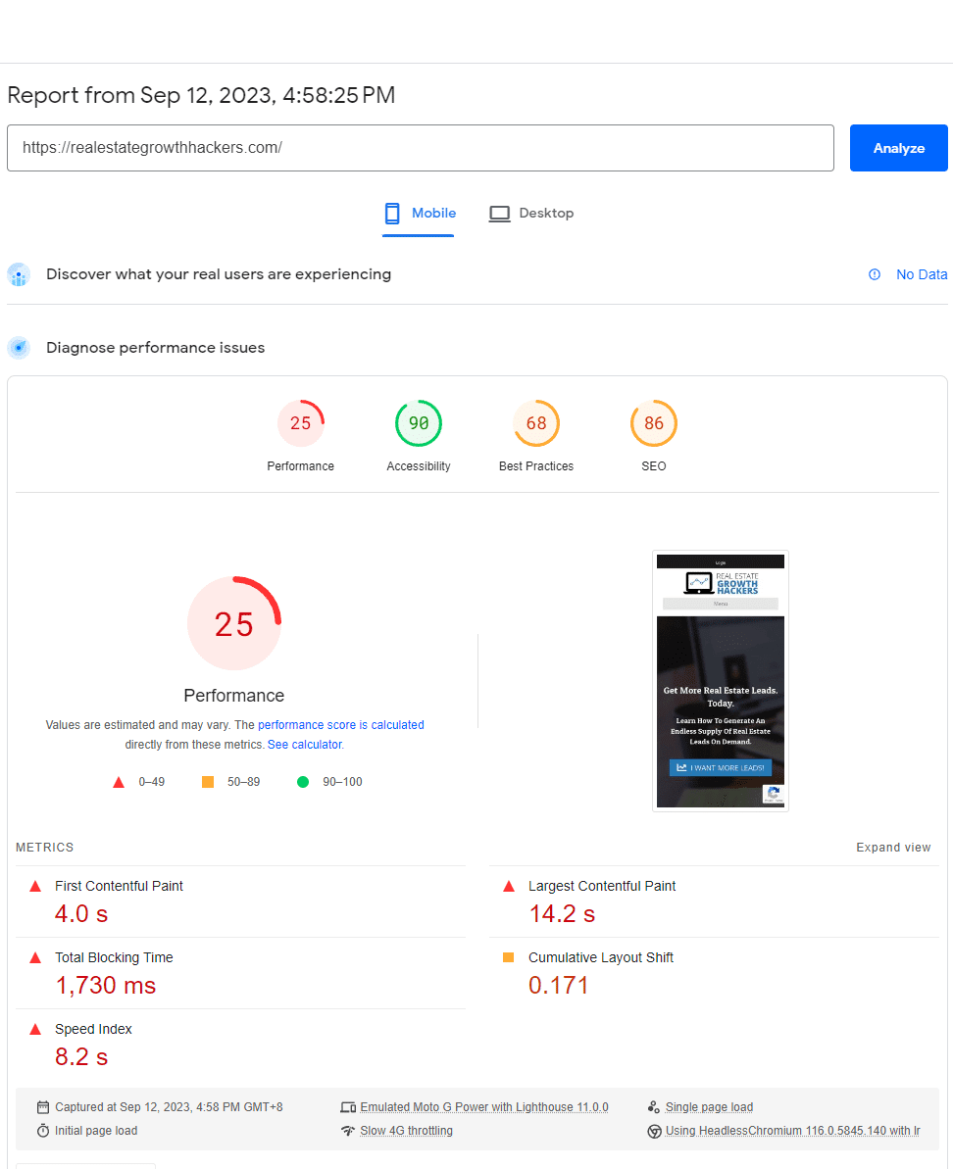
Task: Click the Diagnose performance issues icon
Action: coord(19,348)
